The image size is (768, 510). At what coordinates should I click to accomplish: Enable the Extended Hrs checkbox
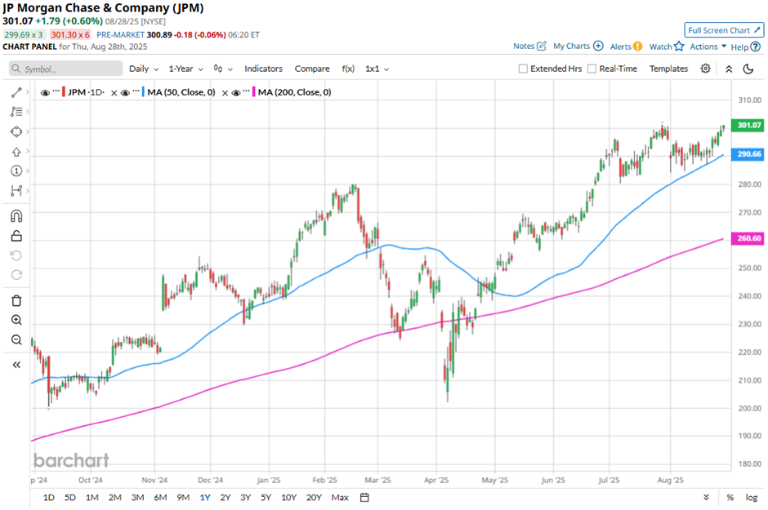click(x=523, y=69)
